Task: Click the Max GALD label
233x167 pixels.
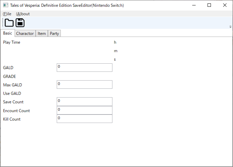Action: (x=13, y=85)
